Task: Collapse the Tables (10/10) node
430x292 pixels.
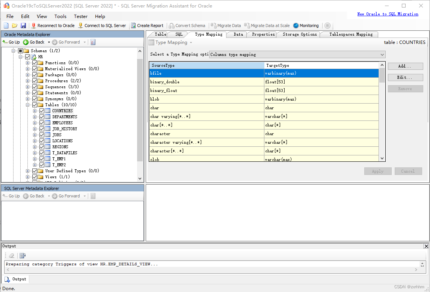Action: pos(27,105)
